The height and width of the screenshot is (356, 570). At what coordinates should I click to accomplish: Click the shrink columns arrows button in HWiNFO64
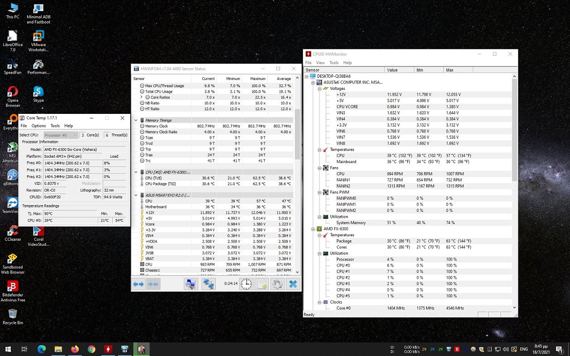click(x=153, y=284)
